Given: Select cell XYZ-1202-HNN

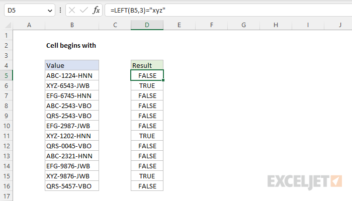Looking at the screenshot, I should 72,136.
